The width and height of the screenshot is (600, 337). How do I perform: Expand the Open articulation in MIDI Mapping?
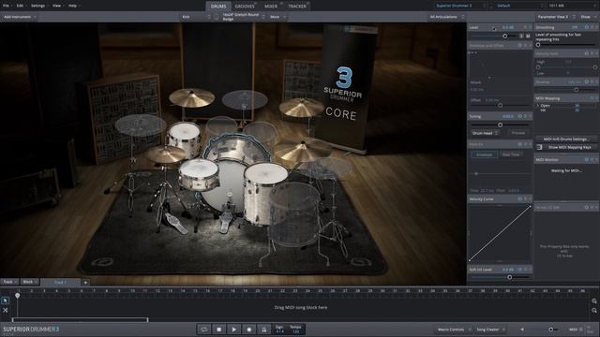[537, 106]
